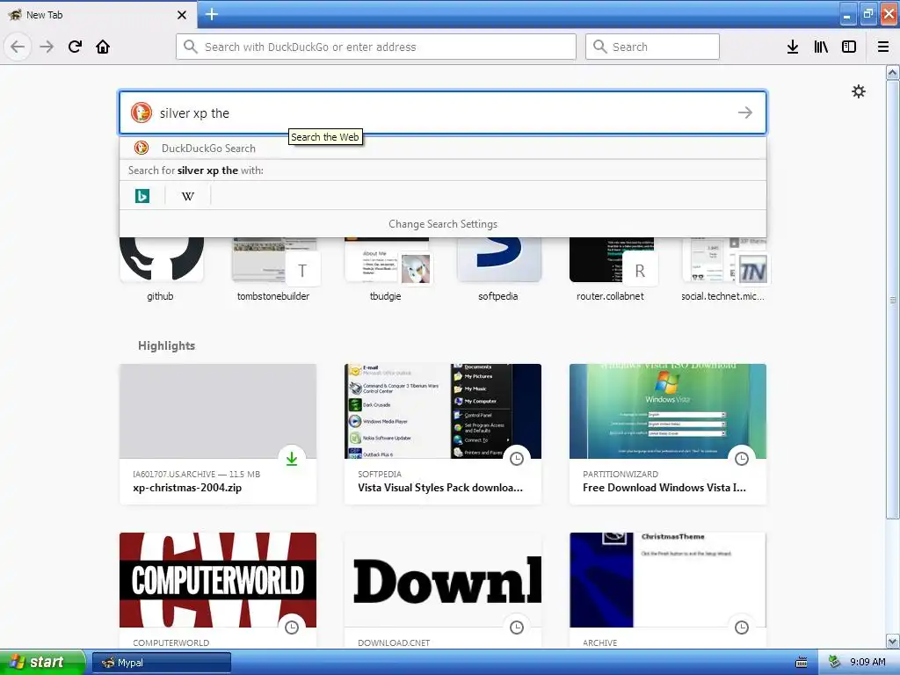This screenshot has width=900, height=675.
Task: Open the downloads panel
Action: [x=793, y=47]
